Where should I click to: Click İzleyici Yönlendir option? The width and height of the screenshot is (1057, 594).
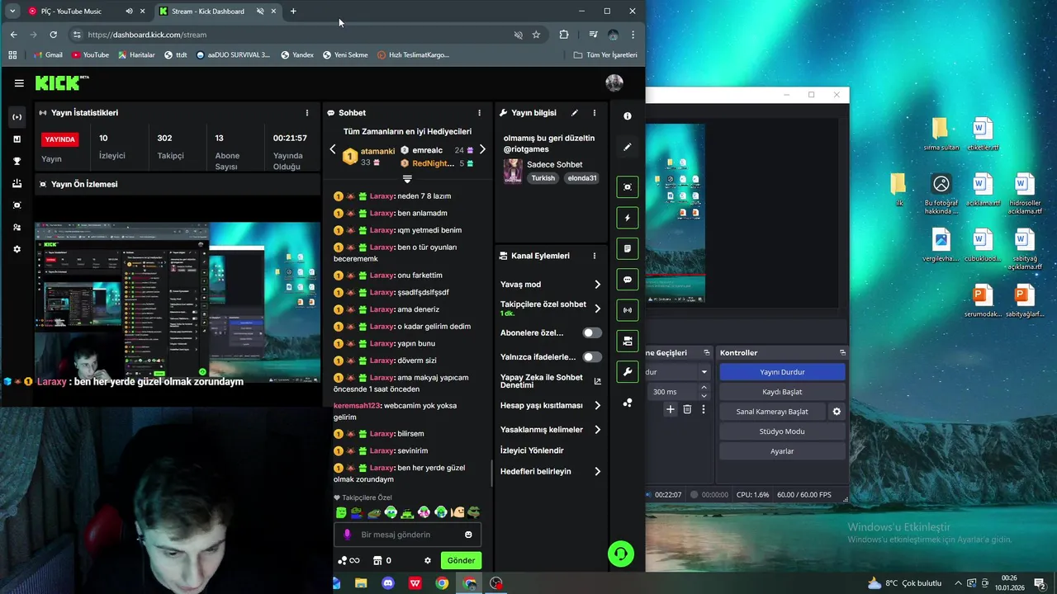click(533, 450)
